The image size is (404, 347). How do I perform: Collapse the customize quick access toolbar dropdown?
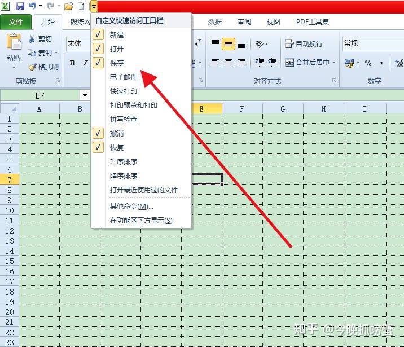[94, 6]
